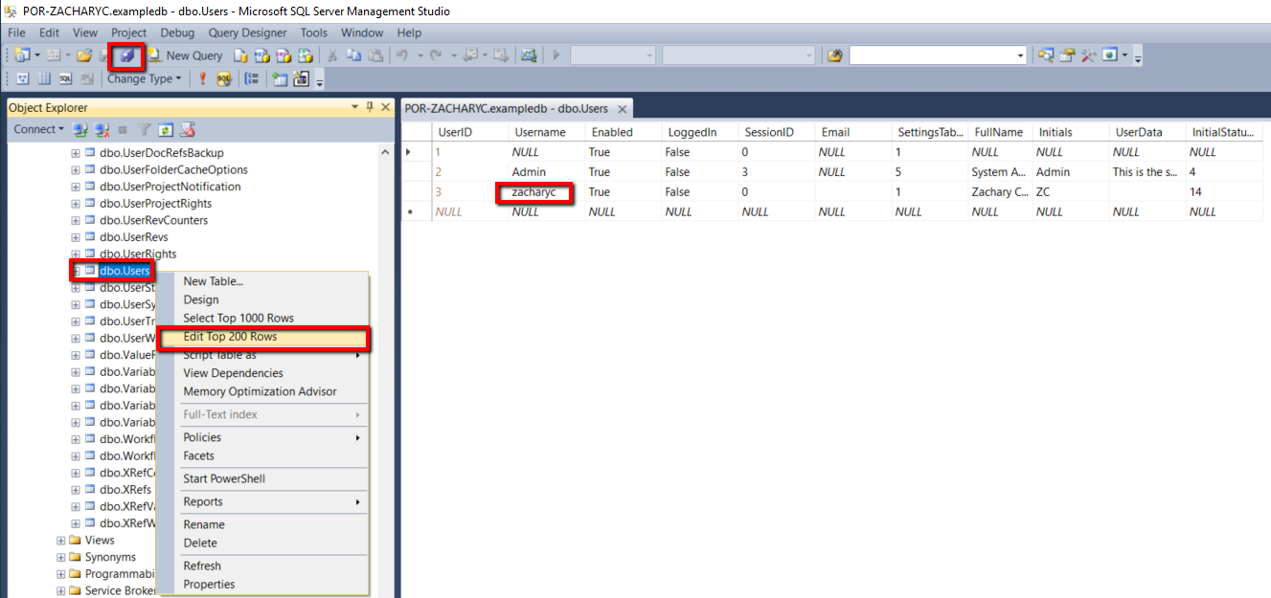The width and height of the screenshot is (1271, 598).
Task: Click Design in the context menu
Action: 263,299
